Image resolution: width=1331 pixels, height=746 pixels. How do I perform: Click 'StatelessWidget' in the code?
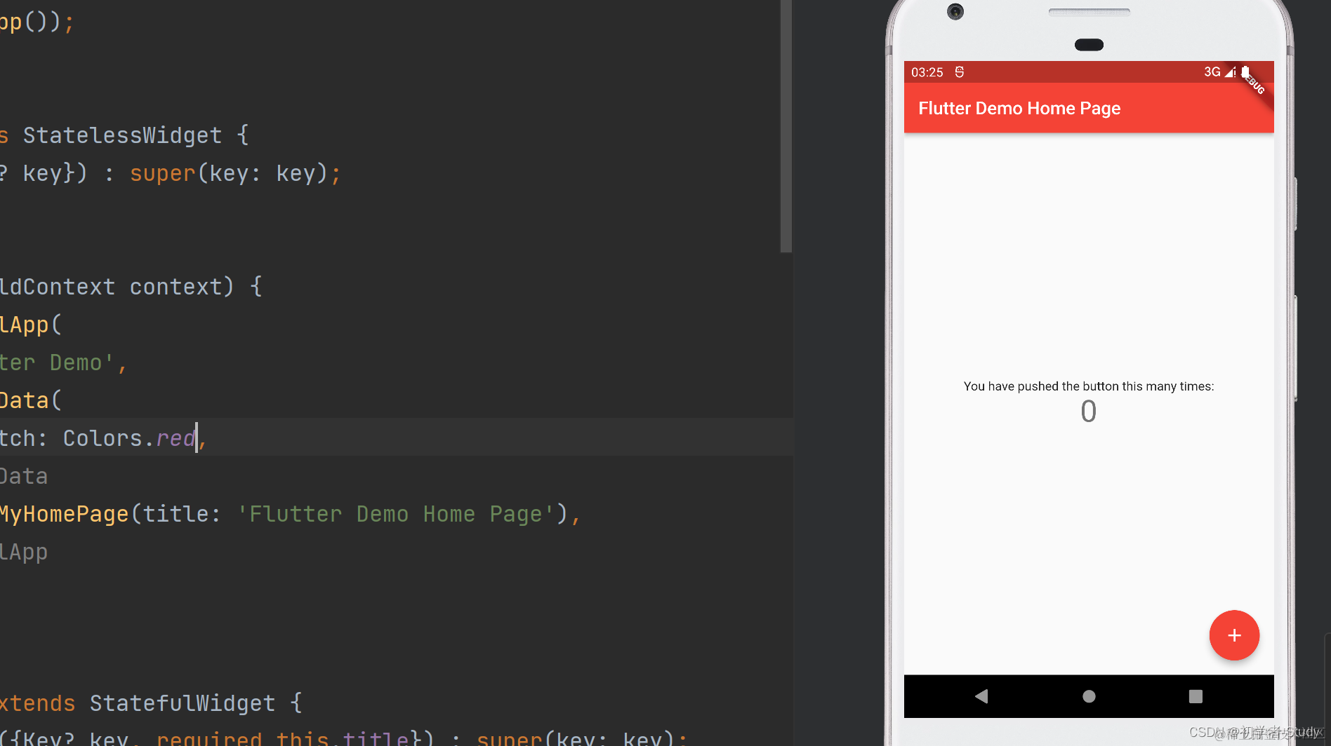123,135
